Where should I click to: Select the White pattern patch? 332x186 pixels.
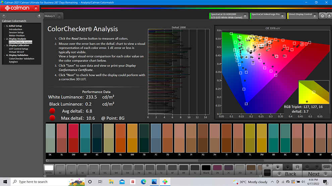49,169
